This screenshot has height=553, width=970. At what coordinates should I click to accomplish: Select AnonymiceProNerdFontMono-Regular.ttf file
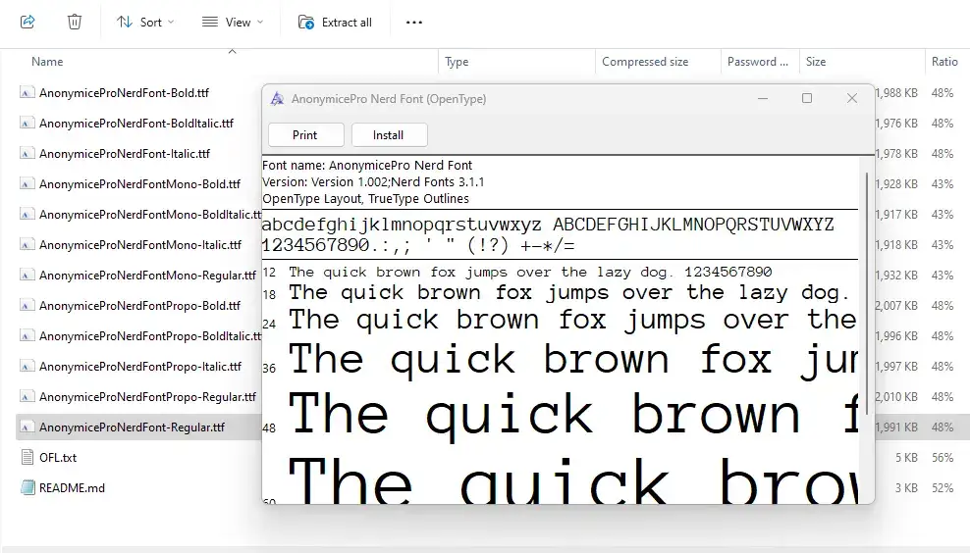click(146, 276)
